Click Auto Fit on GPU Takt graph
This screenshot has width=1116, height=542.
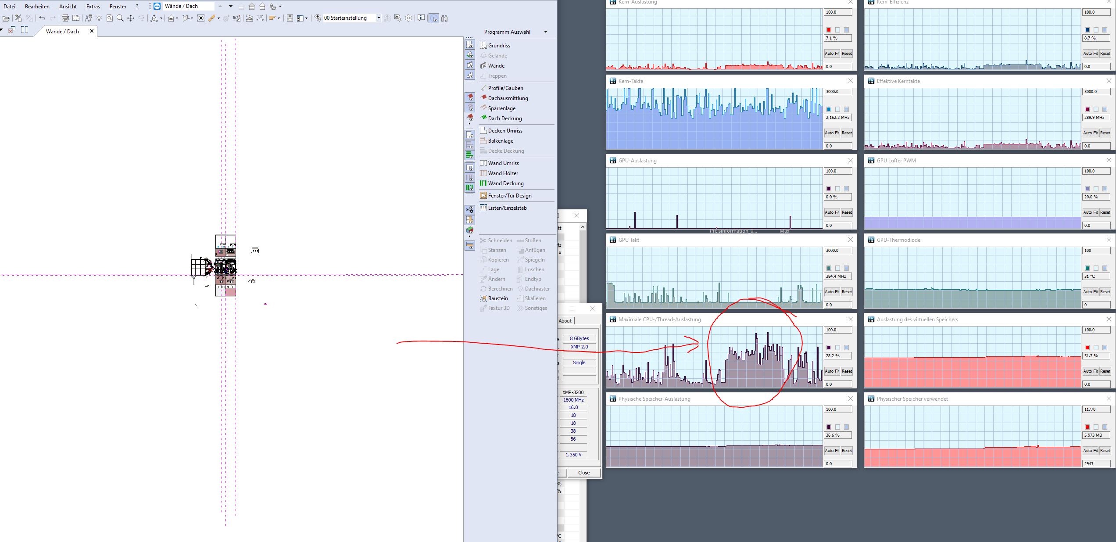[831, 292]
